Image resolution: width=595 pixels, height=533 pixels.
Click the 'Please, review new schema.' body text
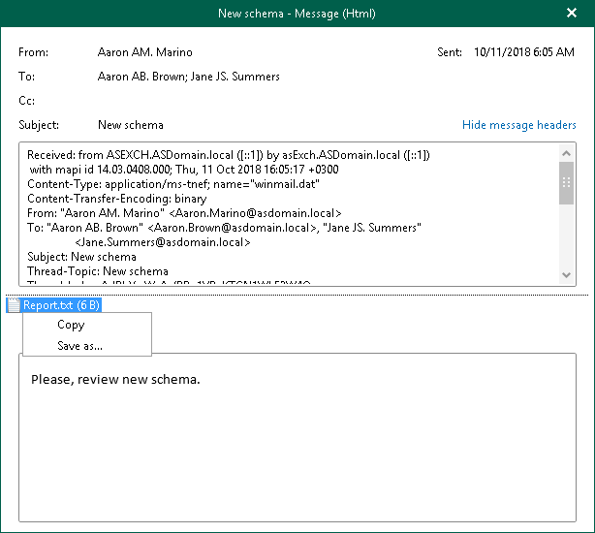[115, 379]
